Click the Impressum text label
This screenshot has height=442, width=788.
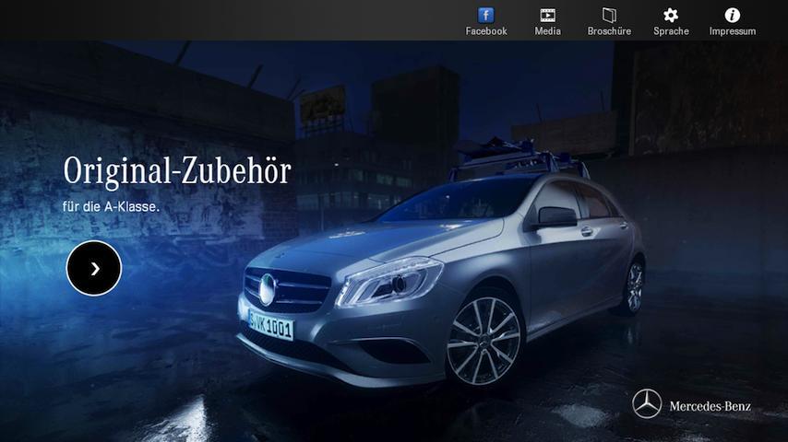coord(733,31)
